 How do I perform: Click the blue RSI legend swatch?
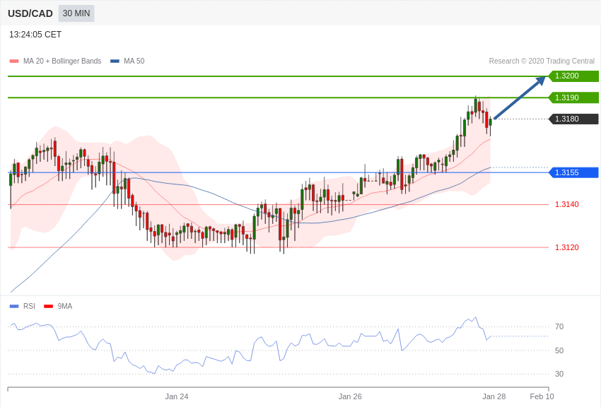14,306
